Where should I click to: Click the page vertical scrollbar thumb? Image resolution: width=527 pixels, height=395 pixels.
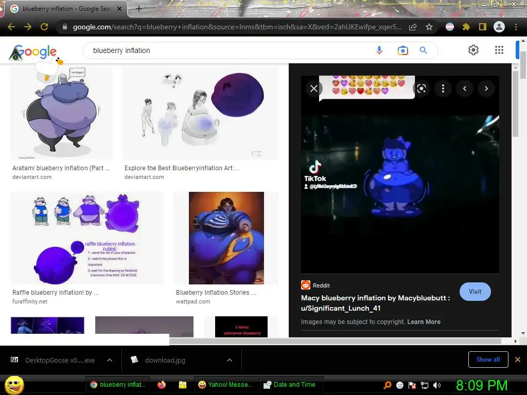coord(523,65)
